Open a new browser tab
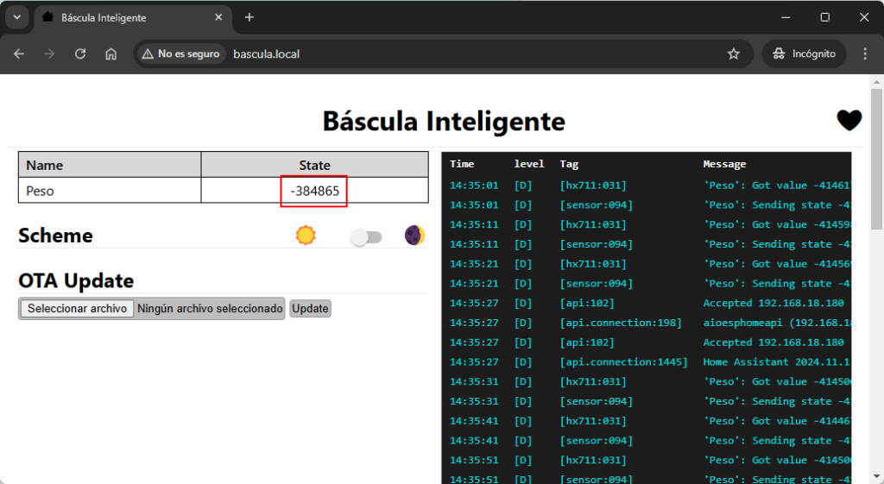This screenshot has width=884, height=484. 249,17
